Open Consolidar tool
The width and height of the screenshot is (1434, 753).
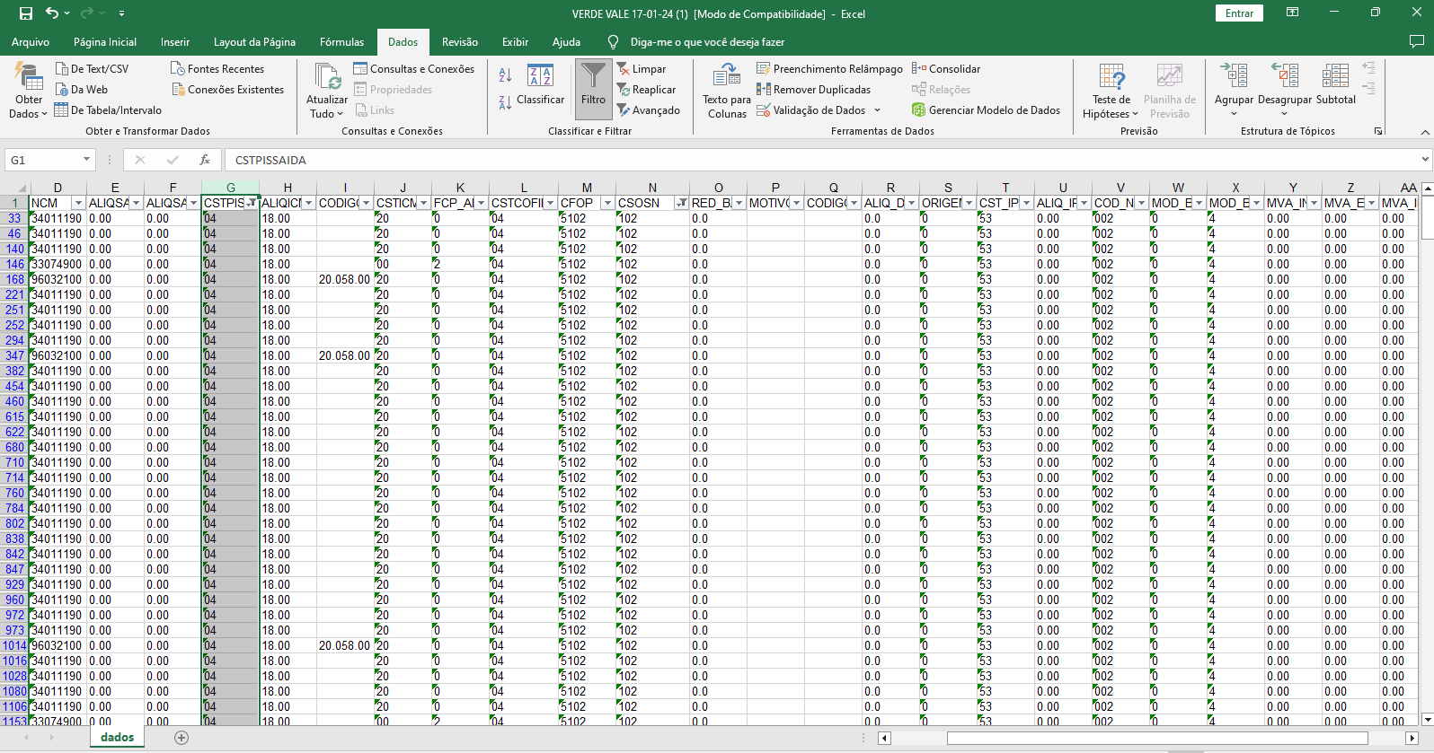point(945,69)
